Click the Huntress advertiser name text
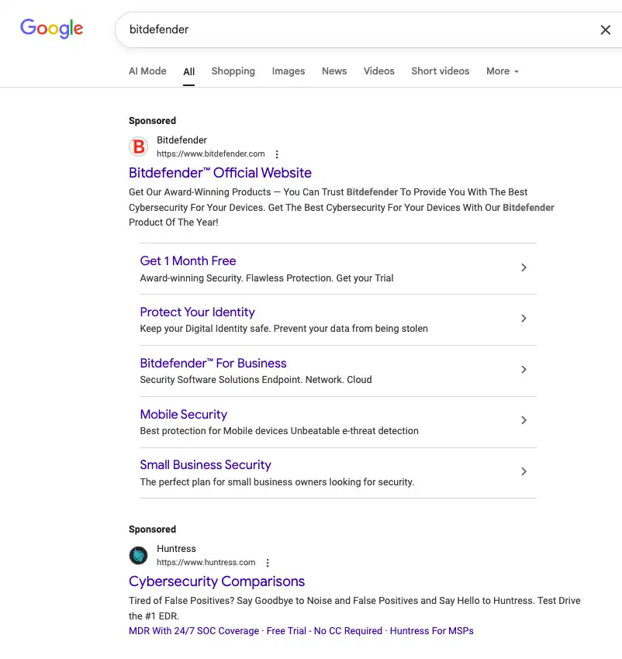Screen dimensions: 622x659 (176, 548)
